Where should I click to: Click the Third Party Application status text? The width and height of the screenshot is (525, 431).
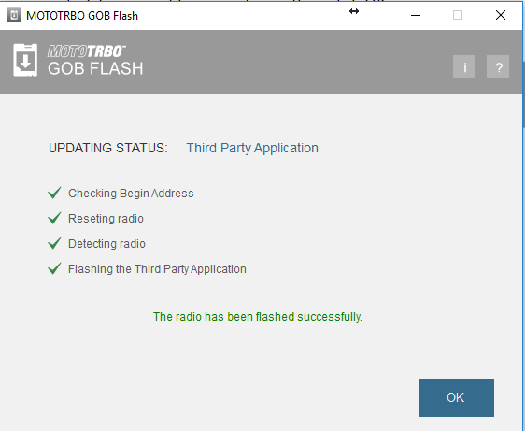pos(252,148)
